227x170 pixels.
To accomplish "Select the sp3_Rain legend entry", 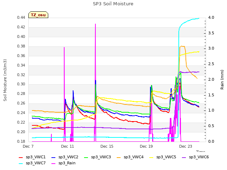I will point(63,163).
